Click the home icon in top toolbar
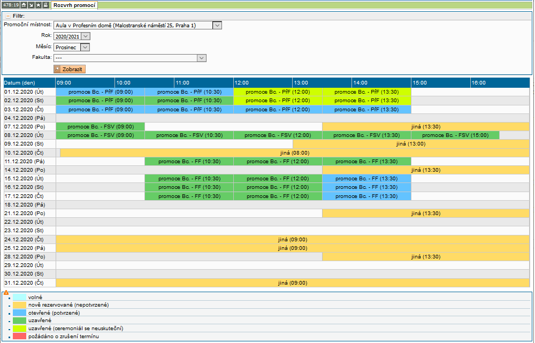 point(24,5)
